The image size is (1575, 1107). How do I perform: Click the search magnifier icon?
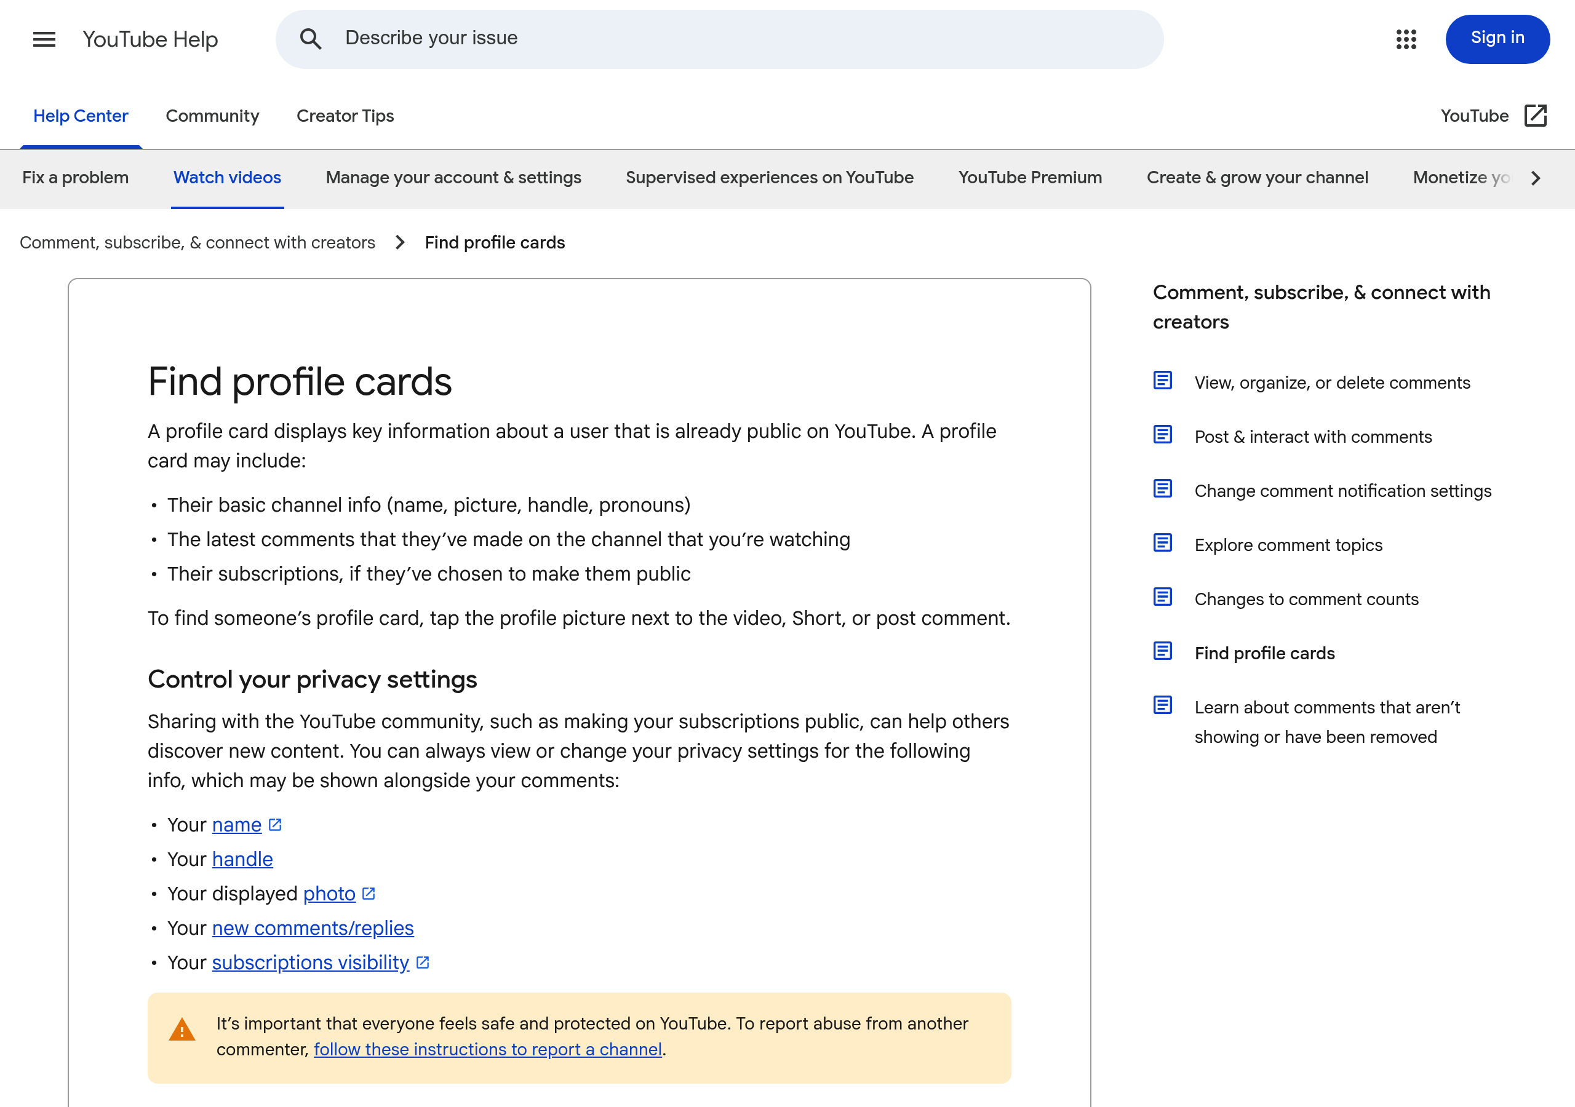pyautogui.click(x=311, y=39)
